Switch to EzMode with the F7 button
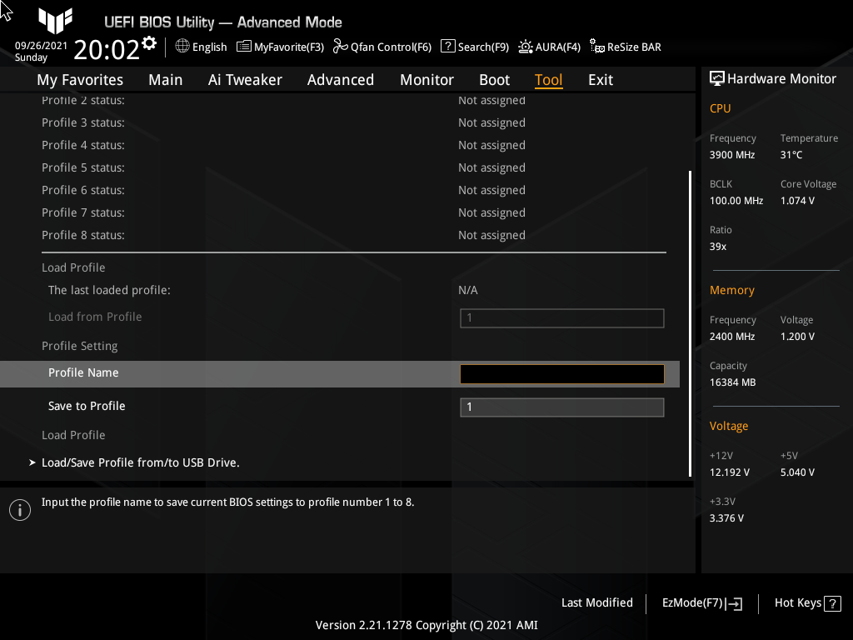The height and width of the screenshot is (640, 853). [701, 602]
